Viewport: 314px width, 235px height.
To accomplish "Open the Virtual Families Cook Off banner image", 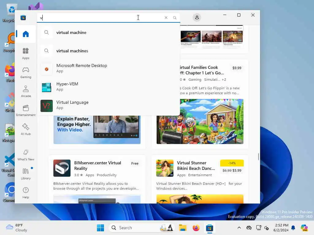I will point(200,121).
